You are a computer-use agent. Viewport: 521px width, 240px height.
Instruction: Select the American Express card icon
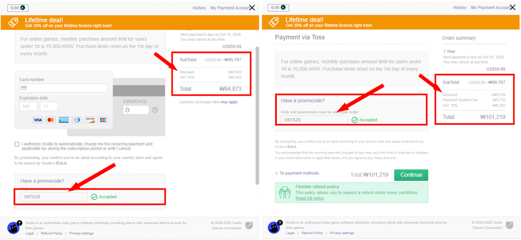click(x=64, y=120)
